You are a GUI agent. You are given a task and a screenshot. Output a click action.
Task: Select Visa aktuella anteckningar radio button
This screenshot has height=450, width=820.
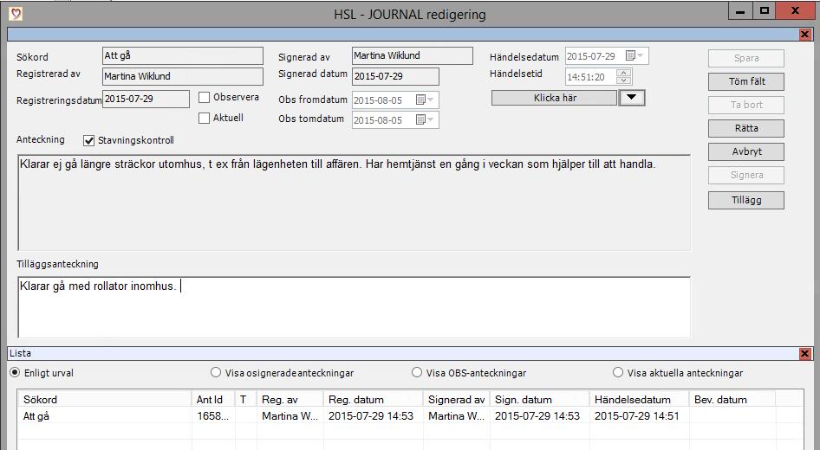[618, 373]
